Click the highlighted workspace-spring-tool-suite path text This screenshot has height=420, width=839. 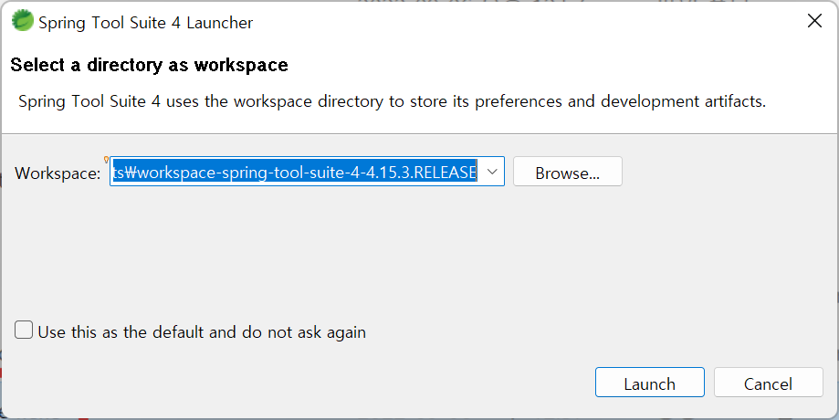point(294,172)
